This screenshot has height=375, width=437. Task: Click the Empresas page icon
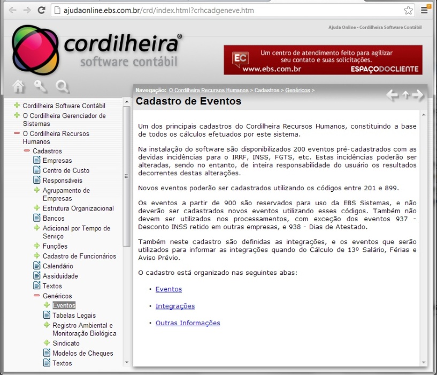[37, 160]
